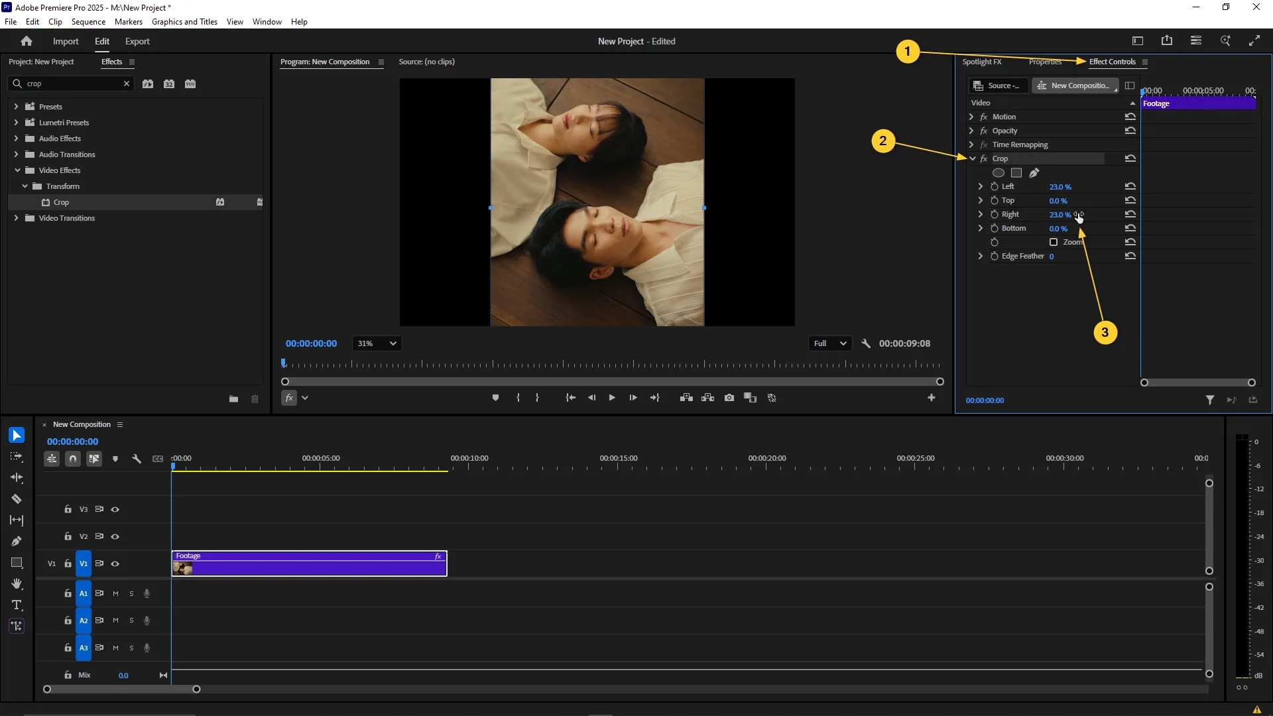Expand the Motion effect

(x=971, y=117)
